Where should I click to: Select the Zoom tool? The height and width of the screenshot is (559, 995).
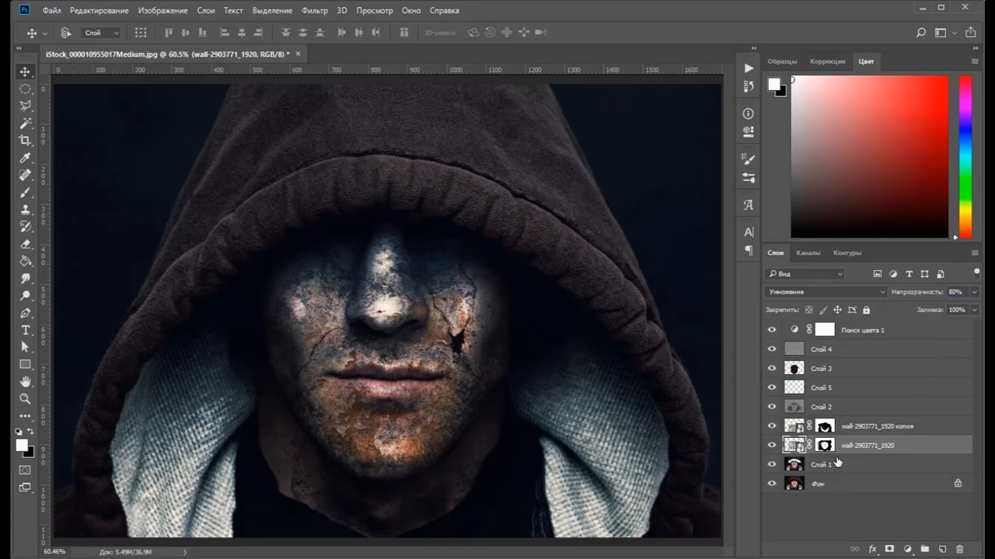coord(25,398)
